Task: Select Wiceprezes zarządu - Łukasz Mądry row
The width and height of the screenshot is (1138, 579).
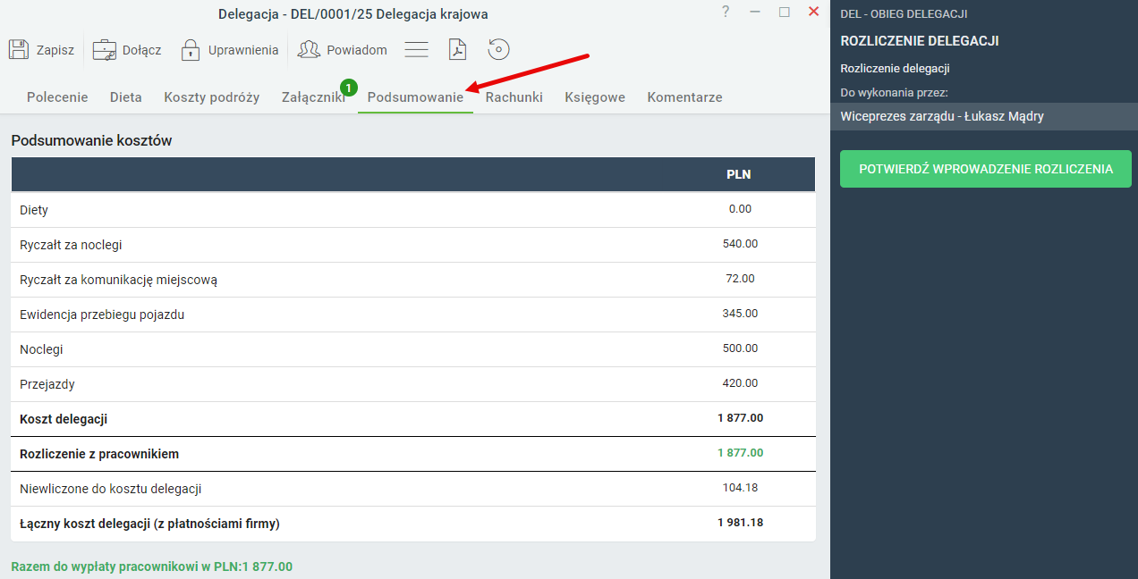Action: click(x=984, y=116)
